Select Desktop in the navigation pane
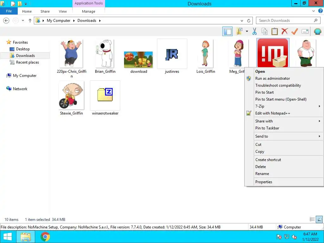The width and height of the screenshot is (324, 243). pos(23,49)
